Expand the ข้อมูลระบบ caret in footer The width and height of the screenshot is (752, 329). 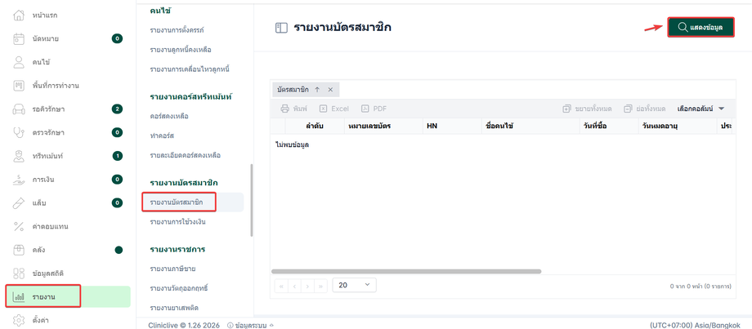click(272, 325)
